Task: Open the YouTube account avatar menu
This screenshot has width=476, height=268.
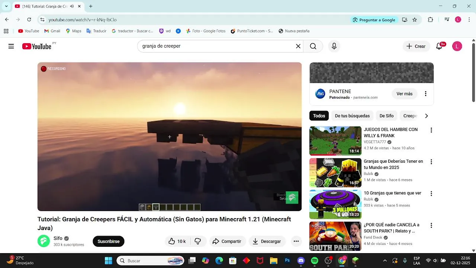Action: coord(457,46)
